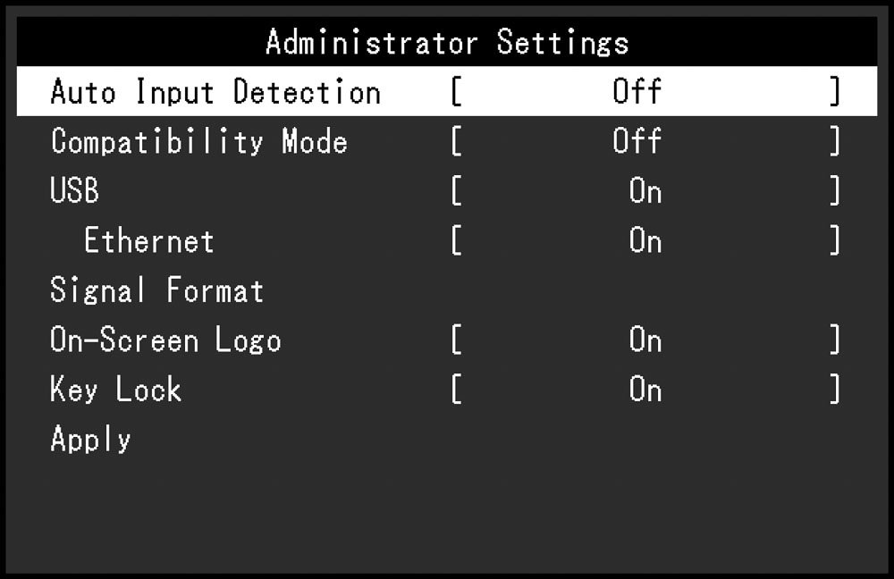The width and height of the screenshot is (894, 579).
Task: Toggle Auto Input Detection Off value
Action: 637,91
